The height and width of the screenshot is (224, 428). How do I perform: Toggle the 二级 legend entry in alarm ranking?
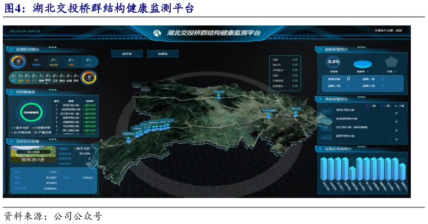pos(385,106)
